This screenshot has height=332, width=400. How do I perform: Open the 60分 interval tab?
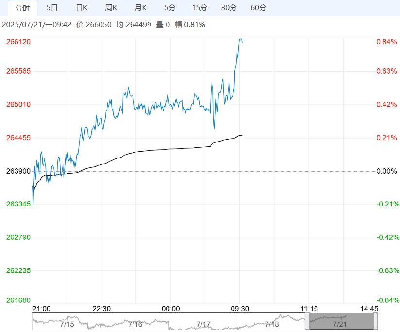(258, 8)
